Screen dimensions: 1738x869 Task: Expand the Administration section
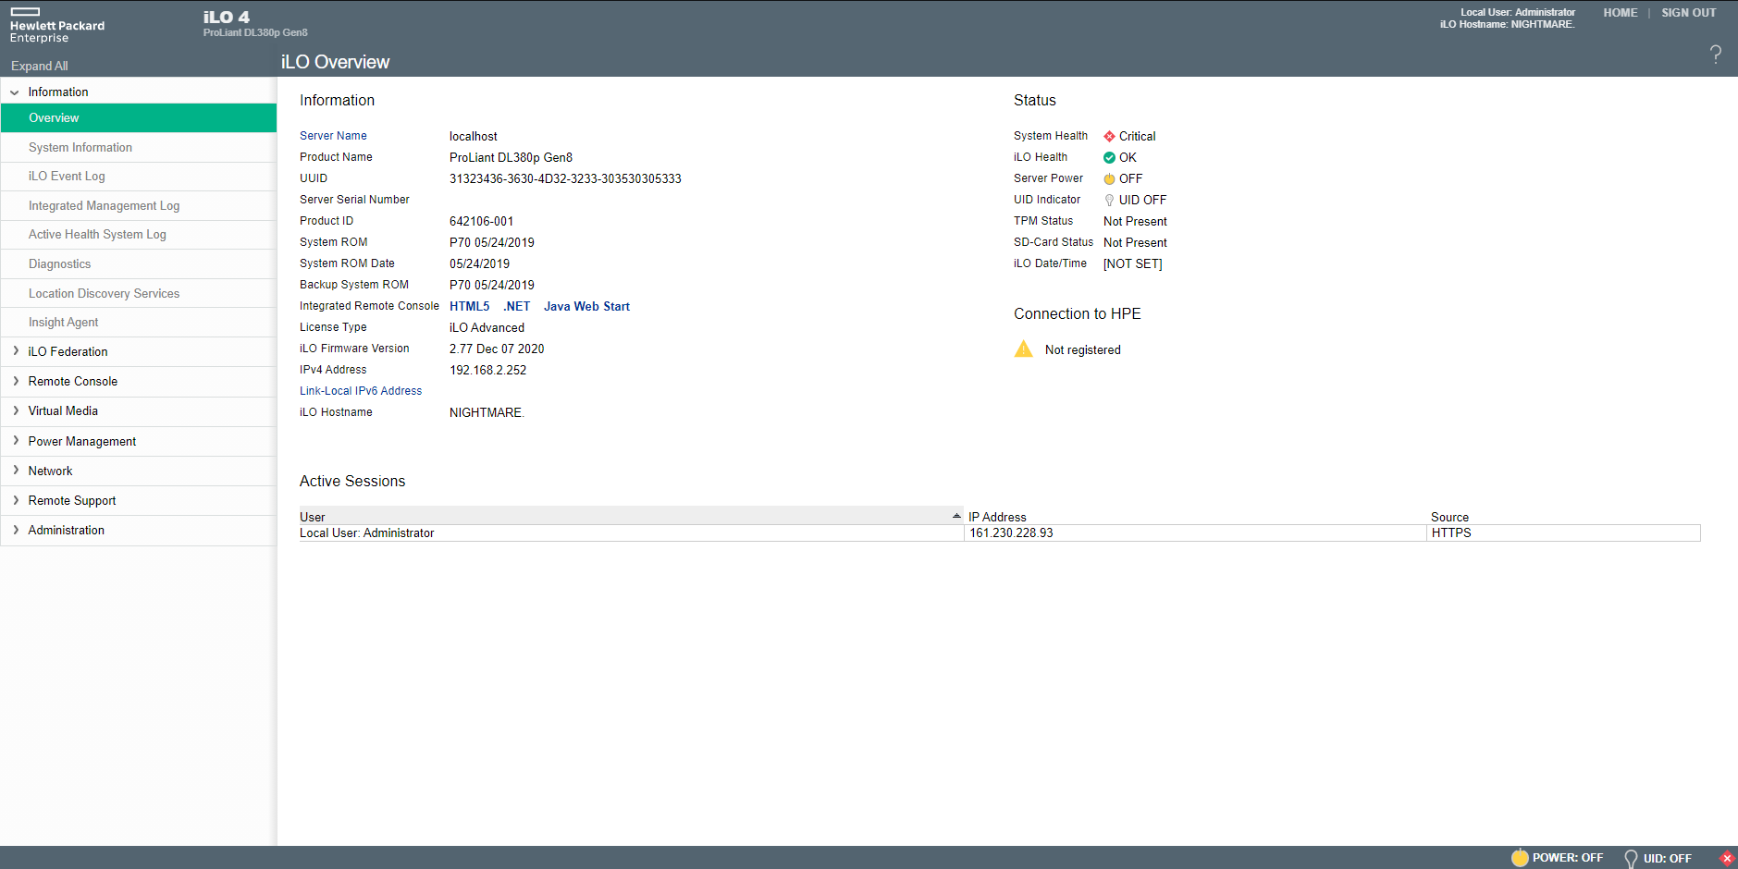pyautogui.click(x=16, y=530)
